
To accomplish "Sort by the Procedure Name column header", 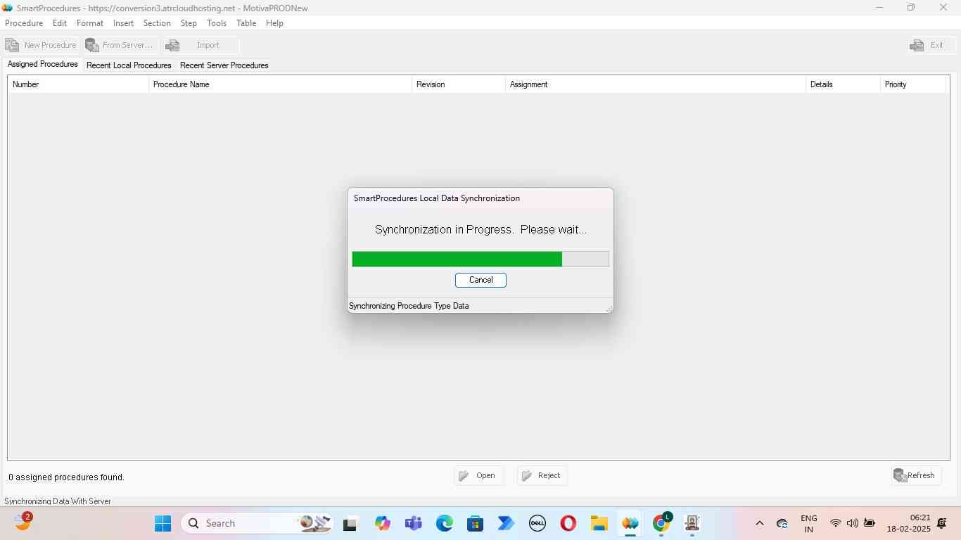I will point(280,84).
